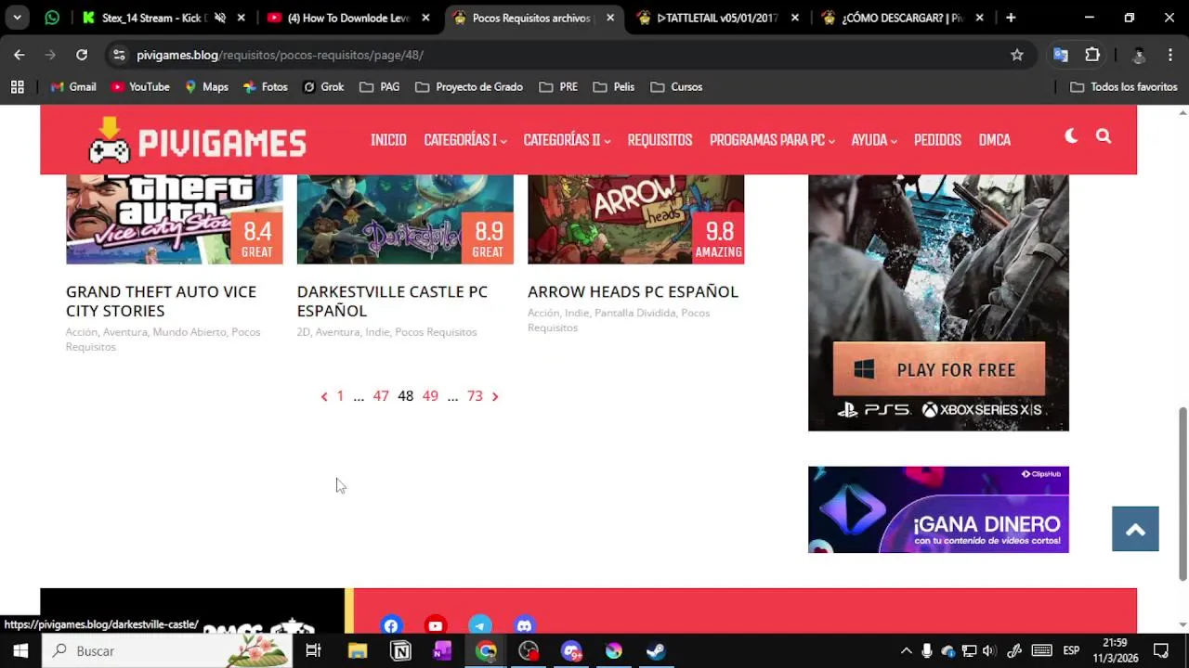Image resolution: width=1189 pixels, height=668 pixels.
Task: Go back with browser back arrow
Action: (x=20, y=55)
